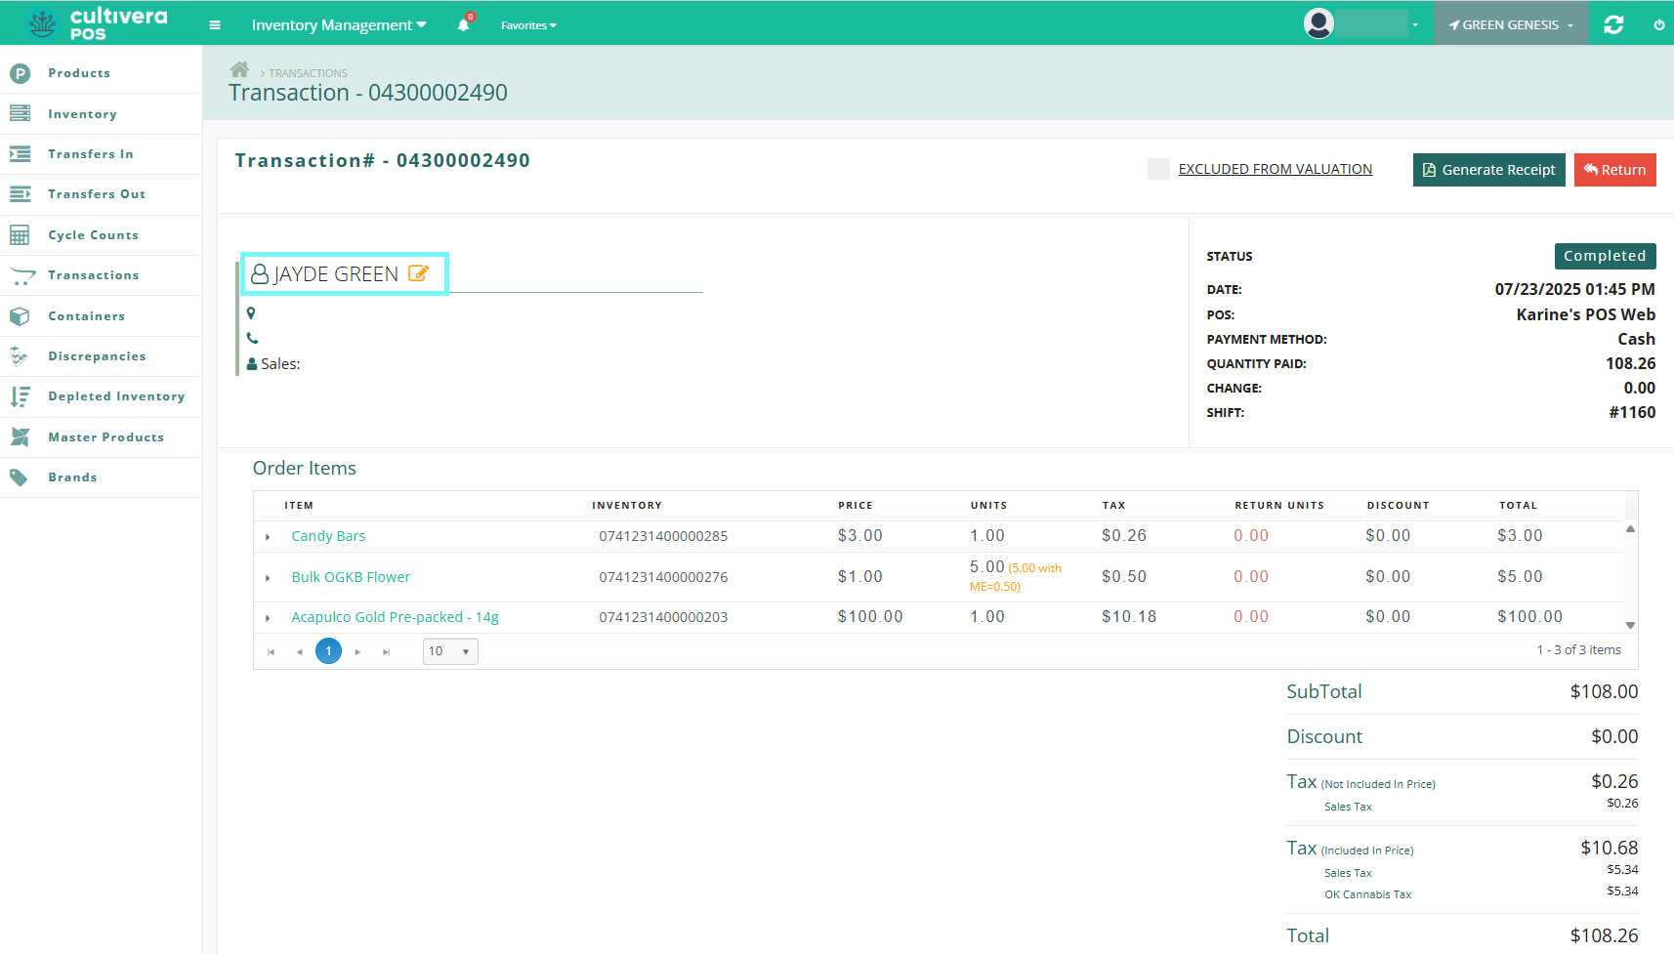Select Depleted Inventory in the sidebar
Screen dimensions: 1674x954
tap(117, 396)
